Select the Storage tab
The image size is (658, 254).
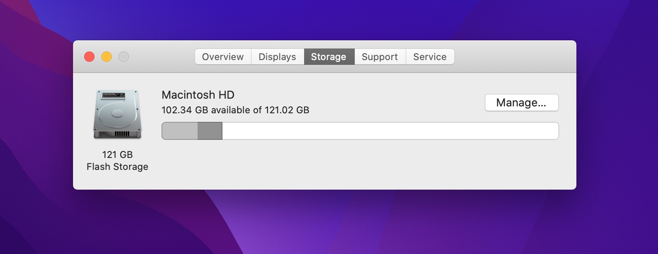(x=329, y=57)
